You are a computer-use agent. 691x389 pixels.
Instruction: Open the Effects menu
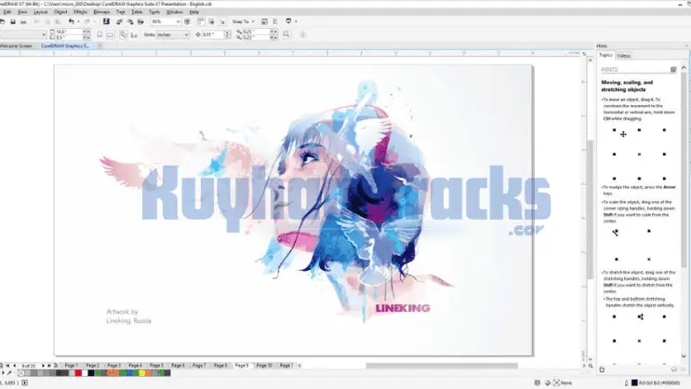[80, 11]
